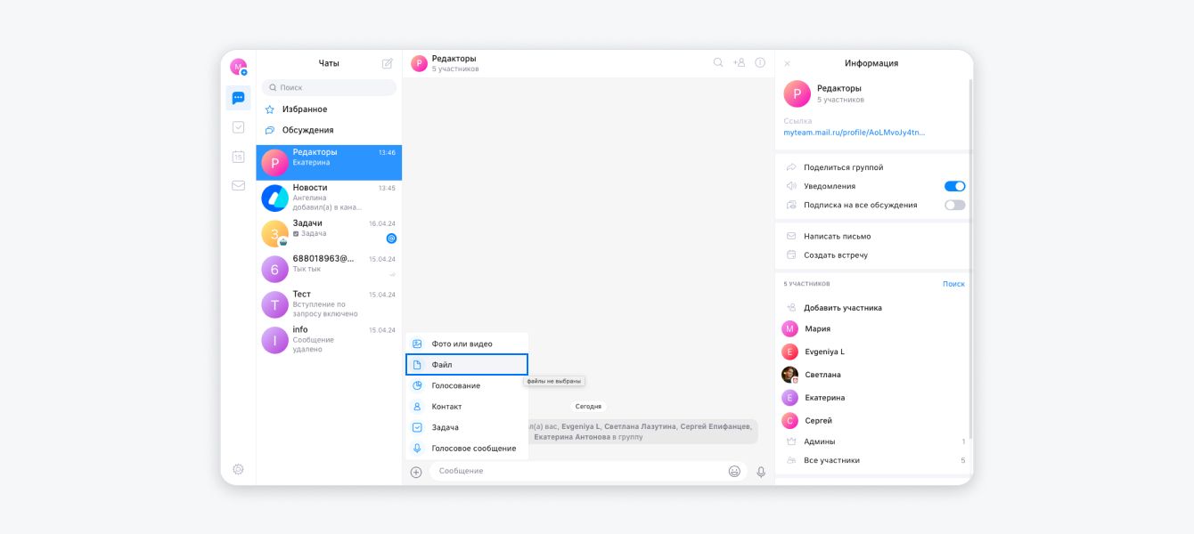Open the emoji picker in message field
The image size is (1194, 534).
click(x=734, y=472)
